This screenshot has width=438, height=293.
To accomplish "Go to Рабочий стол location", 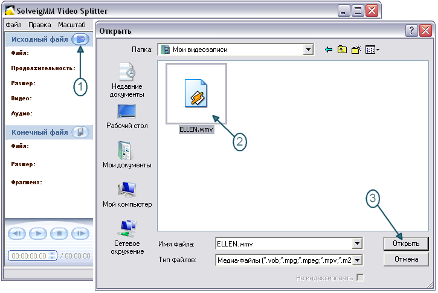I will 127,117.
